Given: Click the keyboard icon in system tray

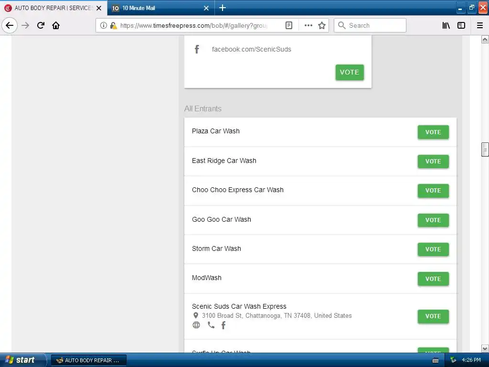Looking at the screenshot, I should 436,360.
